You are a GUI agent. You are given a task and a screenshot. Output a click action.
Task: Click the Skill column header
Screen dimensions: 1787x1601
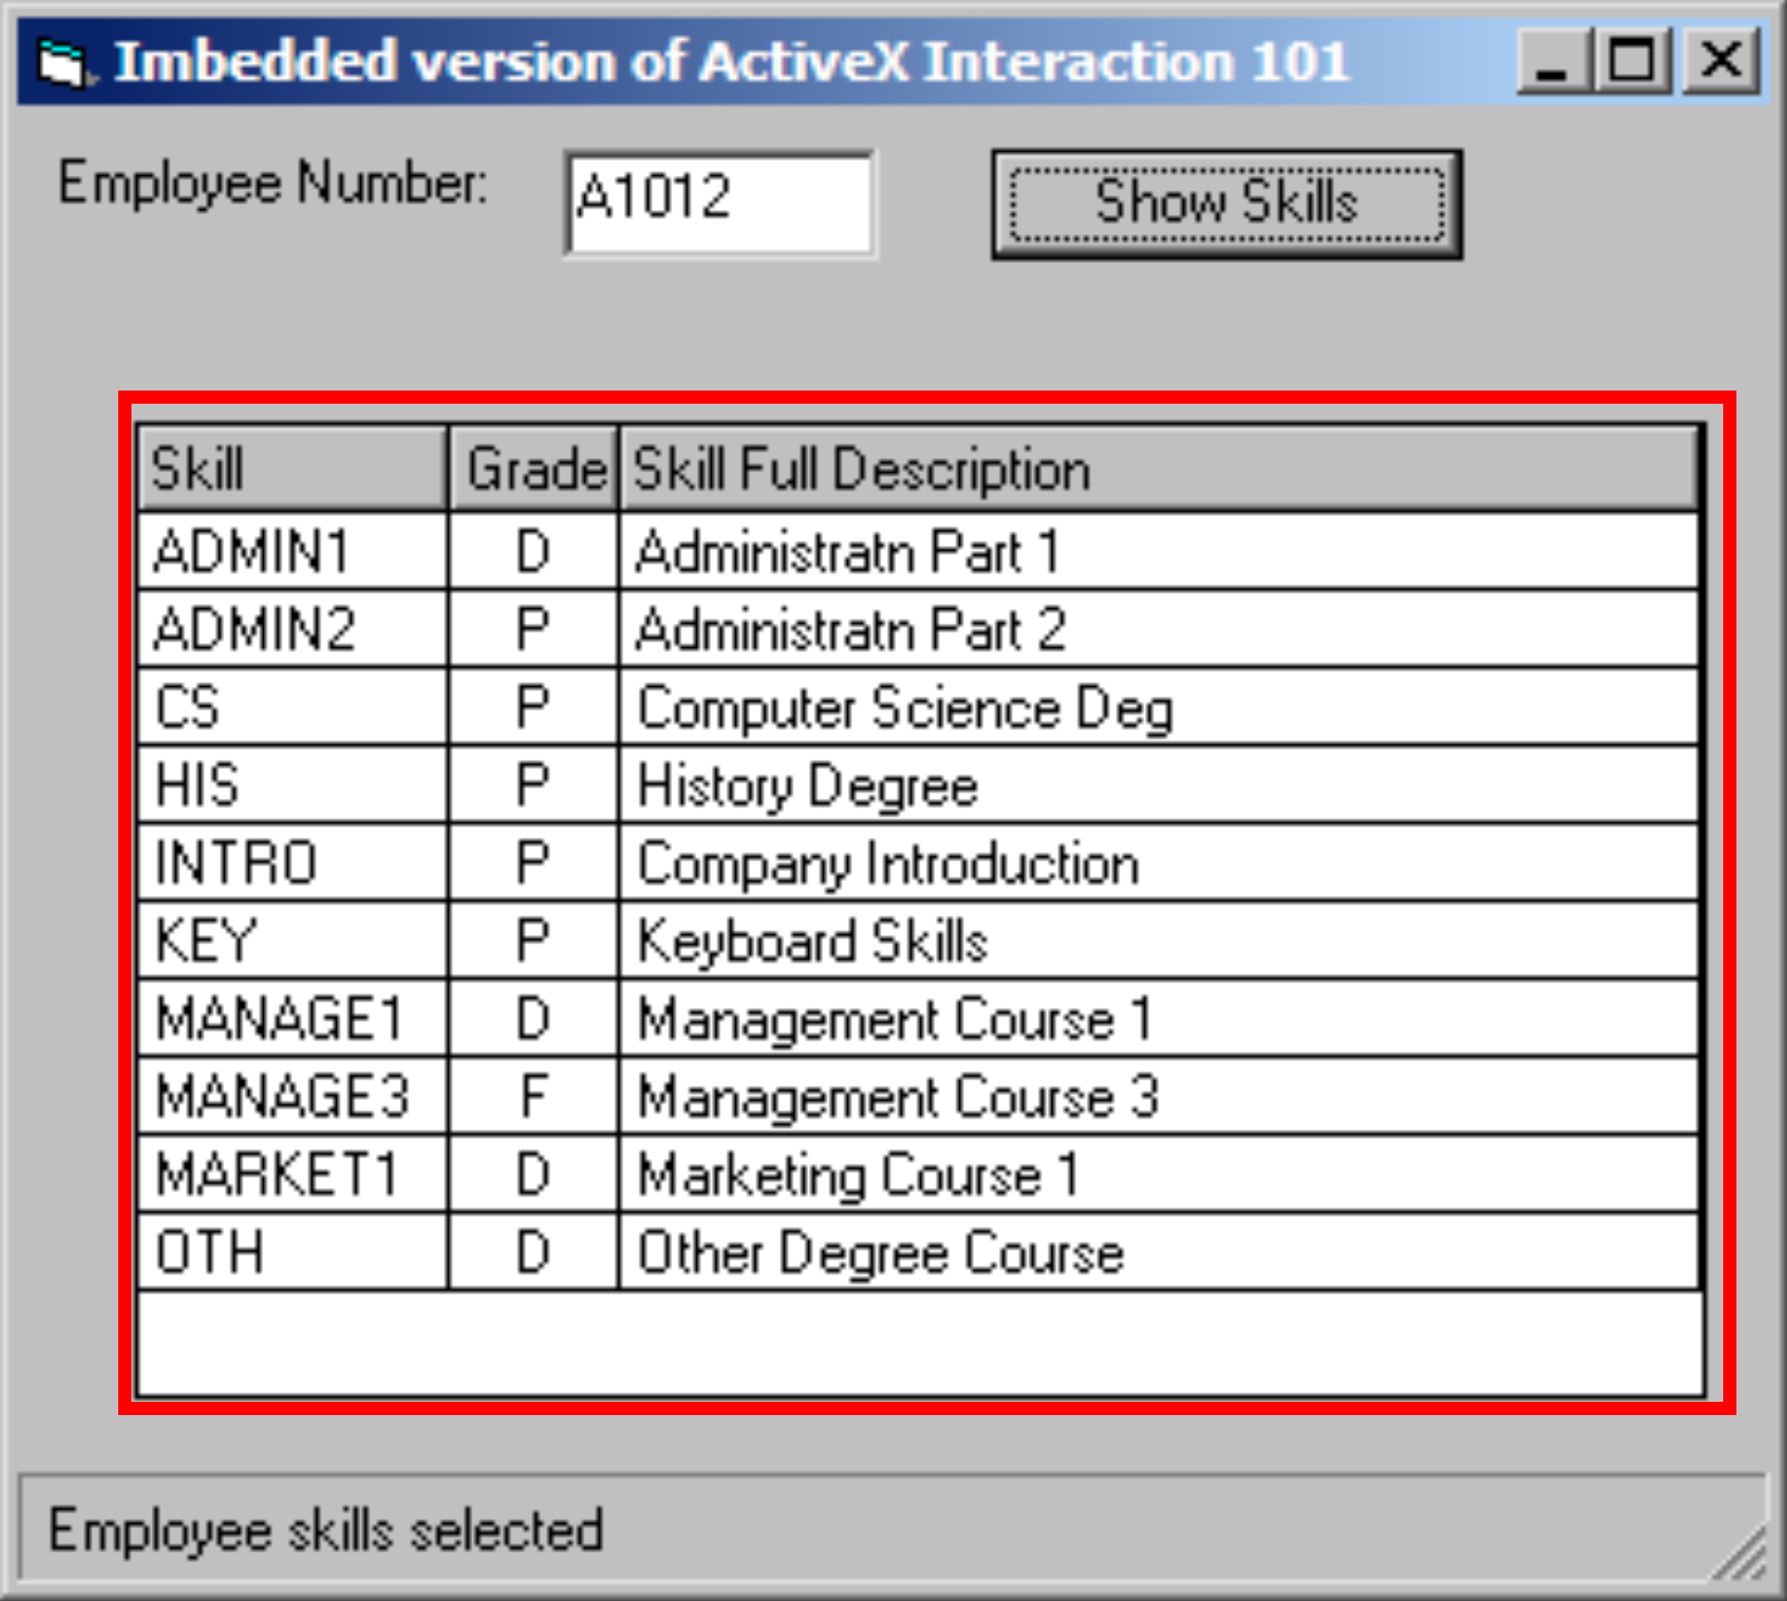tap(291, 468)
